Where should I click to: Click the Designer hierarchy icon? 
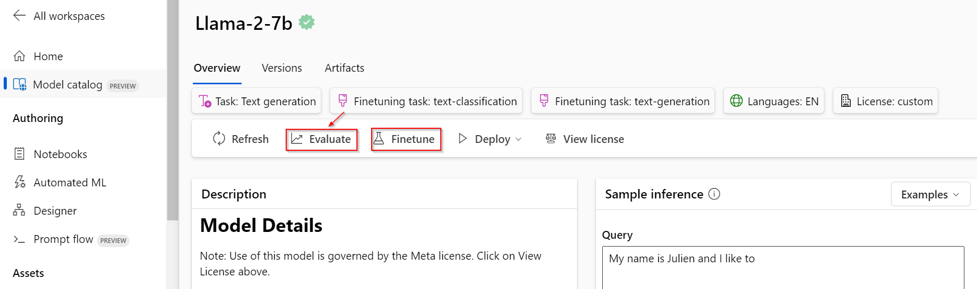(19, 210)
